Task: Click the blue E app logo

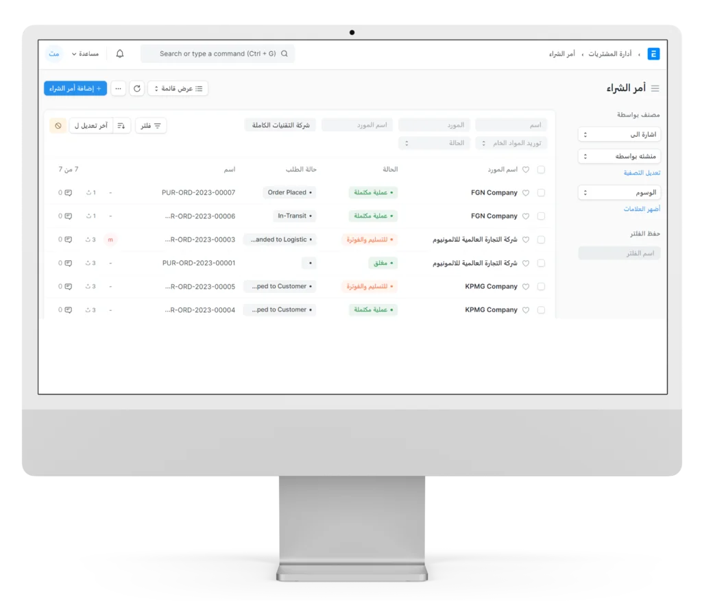Action: point(653,54)
